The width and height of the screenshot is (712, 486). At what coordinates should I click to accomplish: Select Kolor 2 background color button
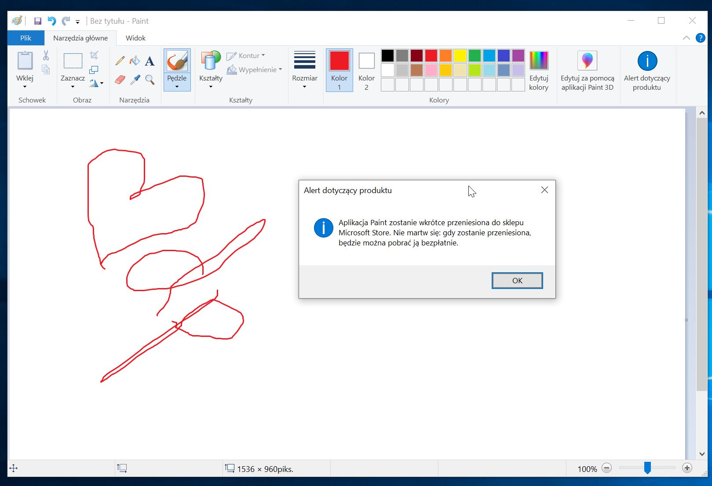click(x=366, y=70)
